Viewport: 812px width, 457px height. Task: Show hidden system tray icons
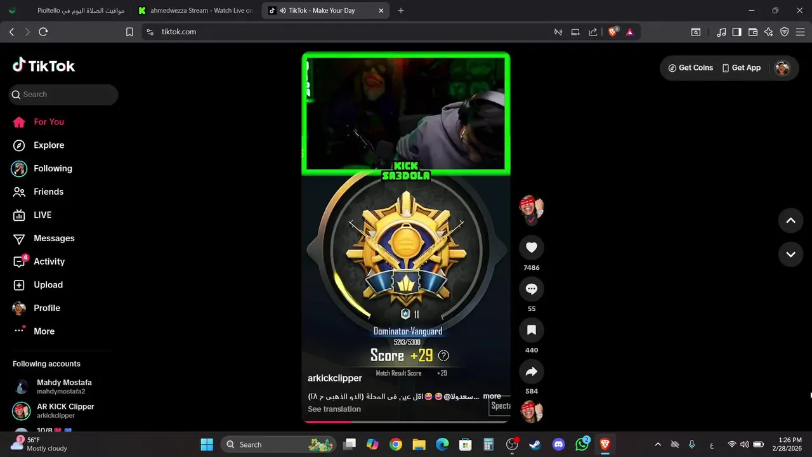click(x=658, y=445)
